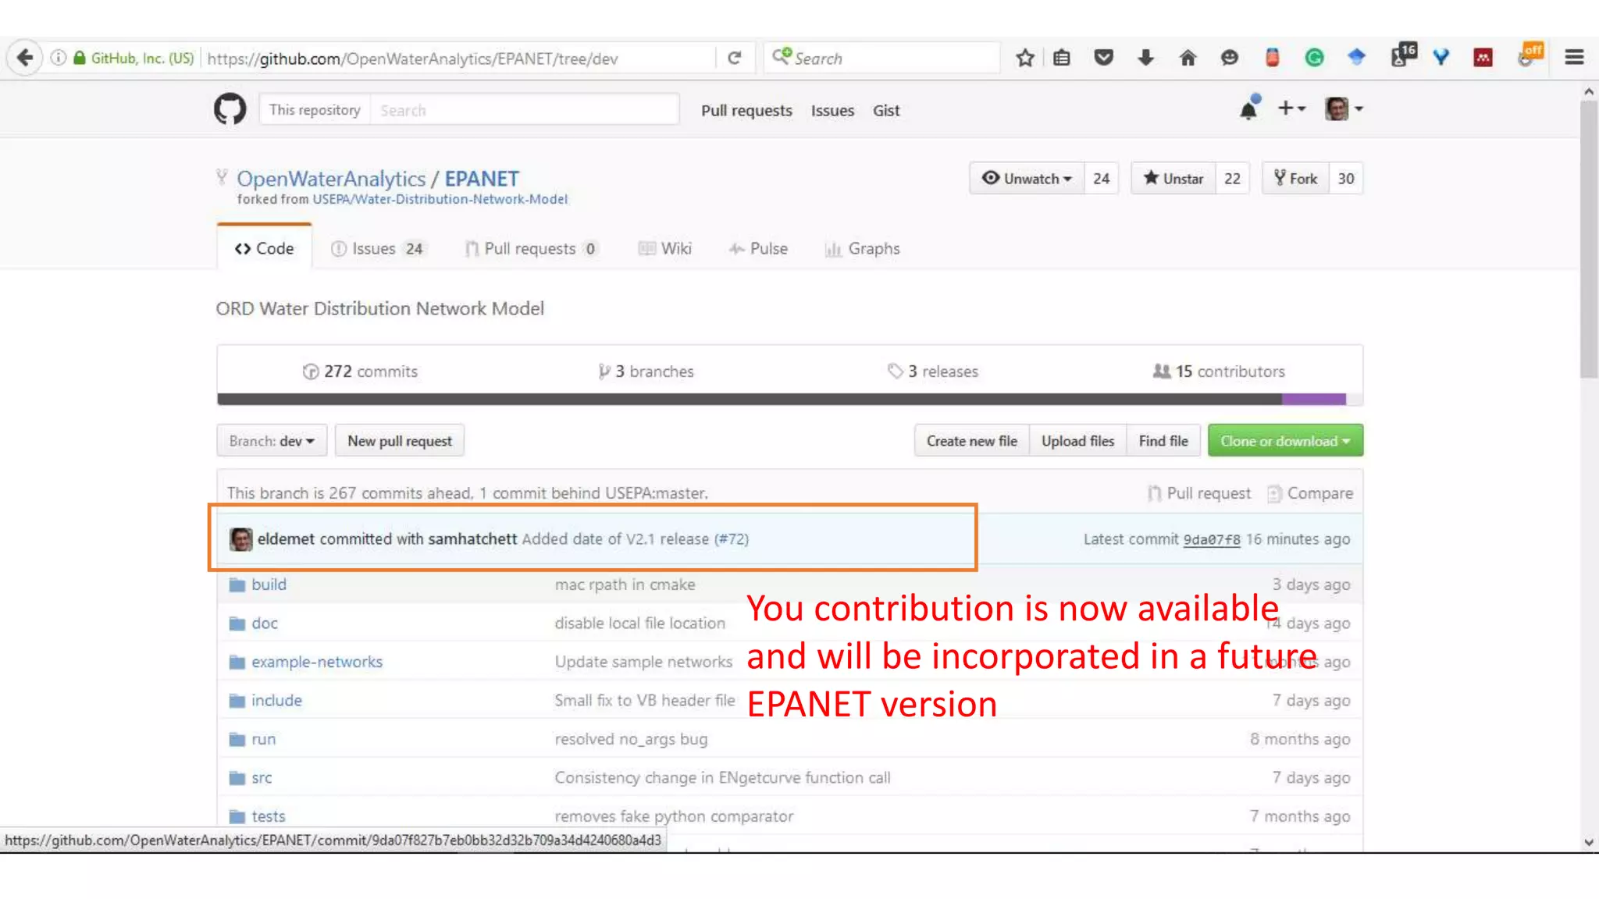Expand the Branch: dev dropdown

[272, 441]
